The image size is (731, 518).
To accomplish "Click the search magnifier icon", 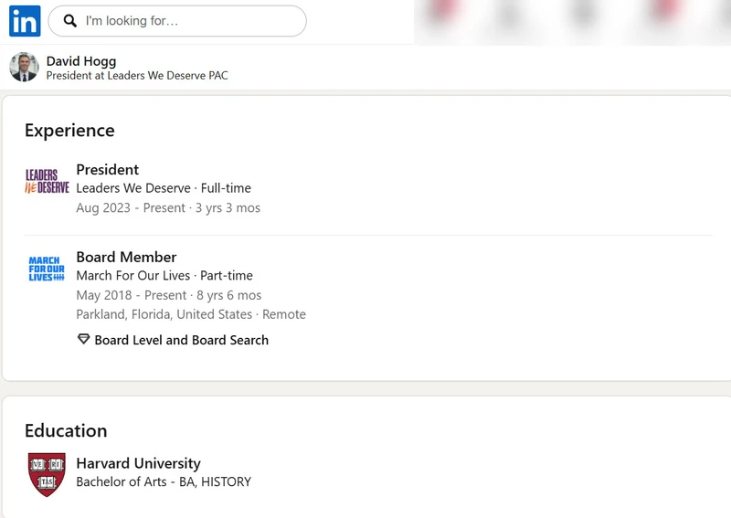I will pyautogui.click(x=70, y=21).
